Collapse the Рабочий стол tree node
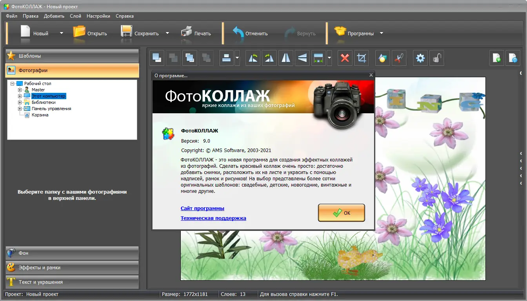Viewport: 527px width, 301px height. 13,83
